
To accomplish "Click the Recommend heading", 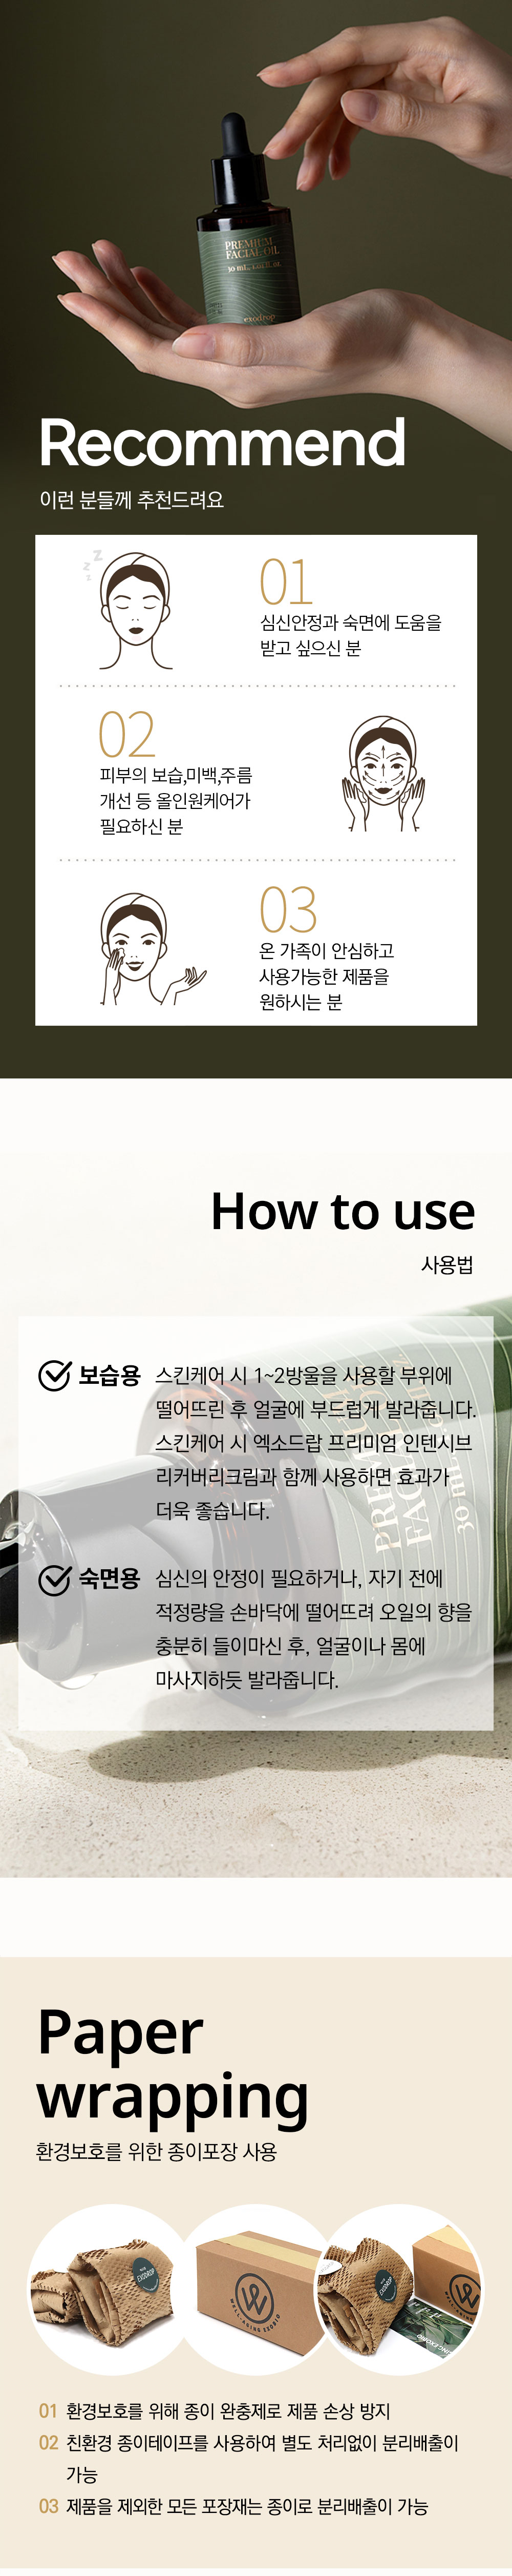I will [x=222, y=443].
